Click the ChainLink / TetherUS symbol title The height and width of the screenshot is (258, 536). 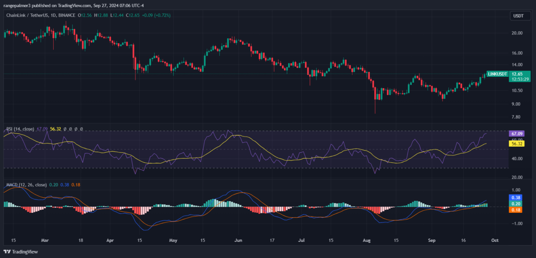tap(25, 15)
